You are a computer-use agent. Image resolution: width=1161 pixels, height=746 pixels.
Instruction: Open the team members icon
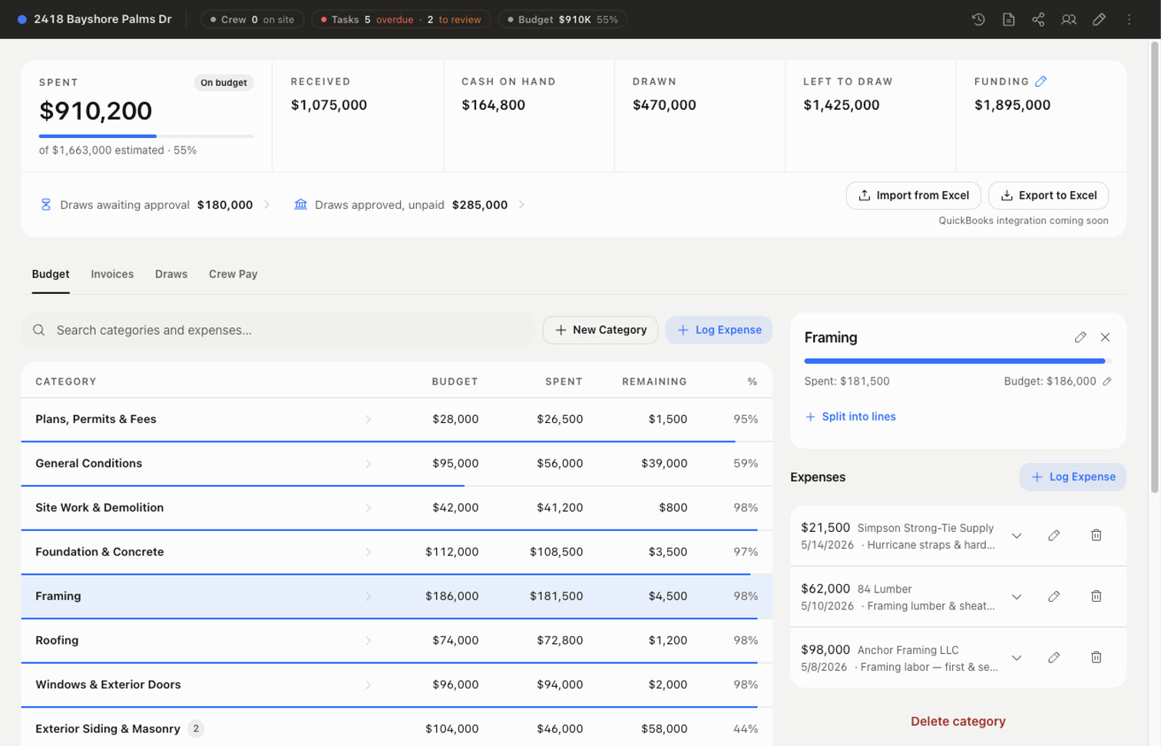(x=1068, y=19)
